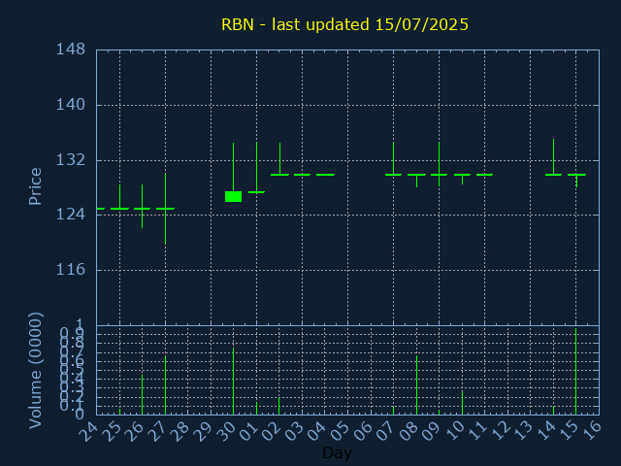Click the filled green candle body for day 30
The image size is (621, 466).
click(x=233, y=196)
